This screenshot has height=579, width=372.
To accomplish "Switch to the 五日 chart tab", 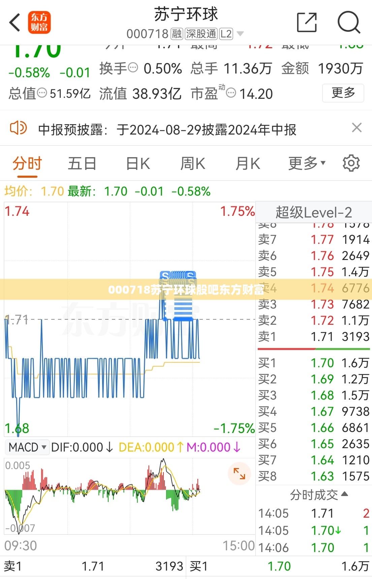I will [x=82, y=164].
